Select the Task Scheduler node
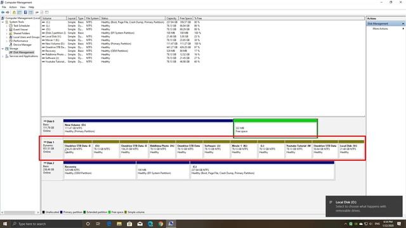 coord(21,25)
